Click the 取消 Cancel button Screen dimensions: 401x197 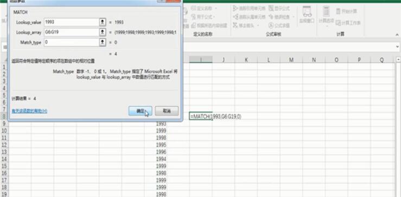coord(167,111)
